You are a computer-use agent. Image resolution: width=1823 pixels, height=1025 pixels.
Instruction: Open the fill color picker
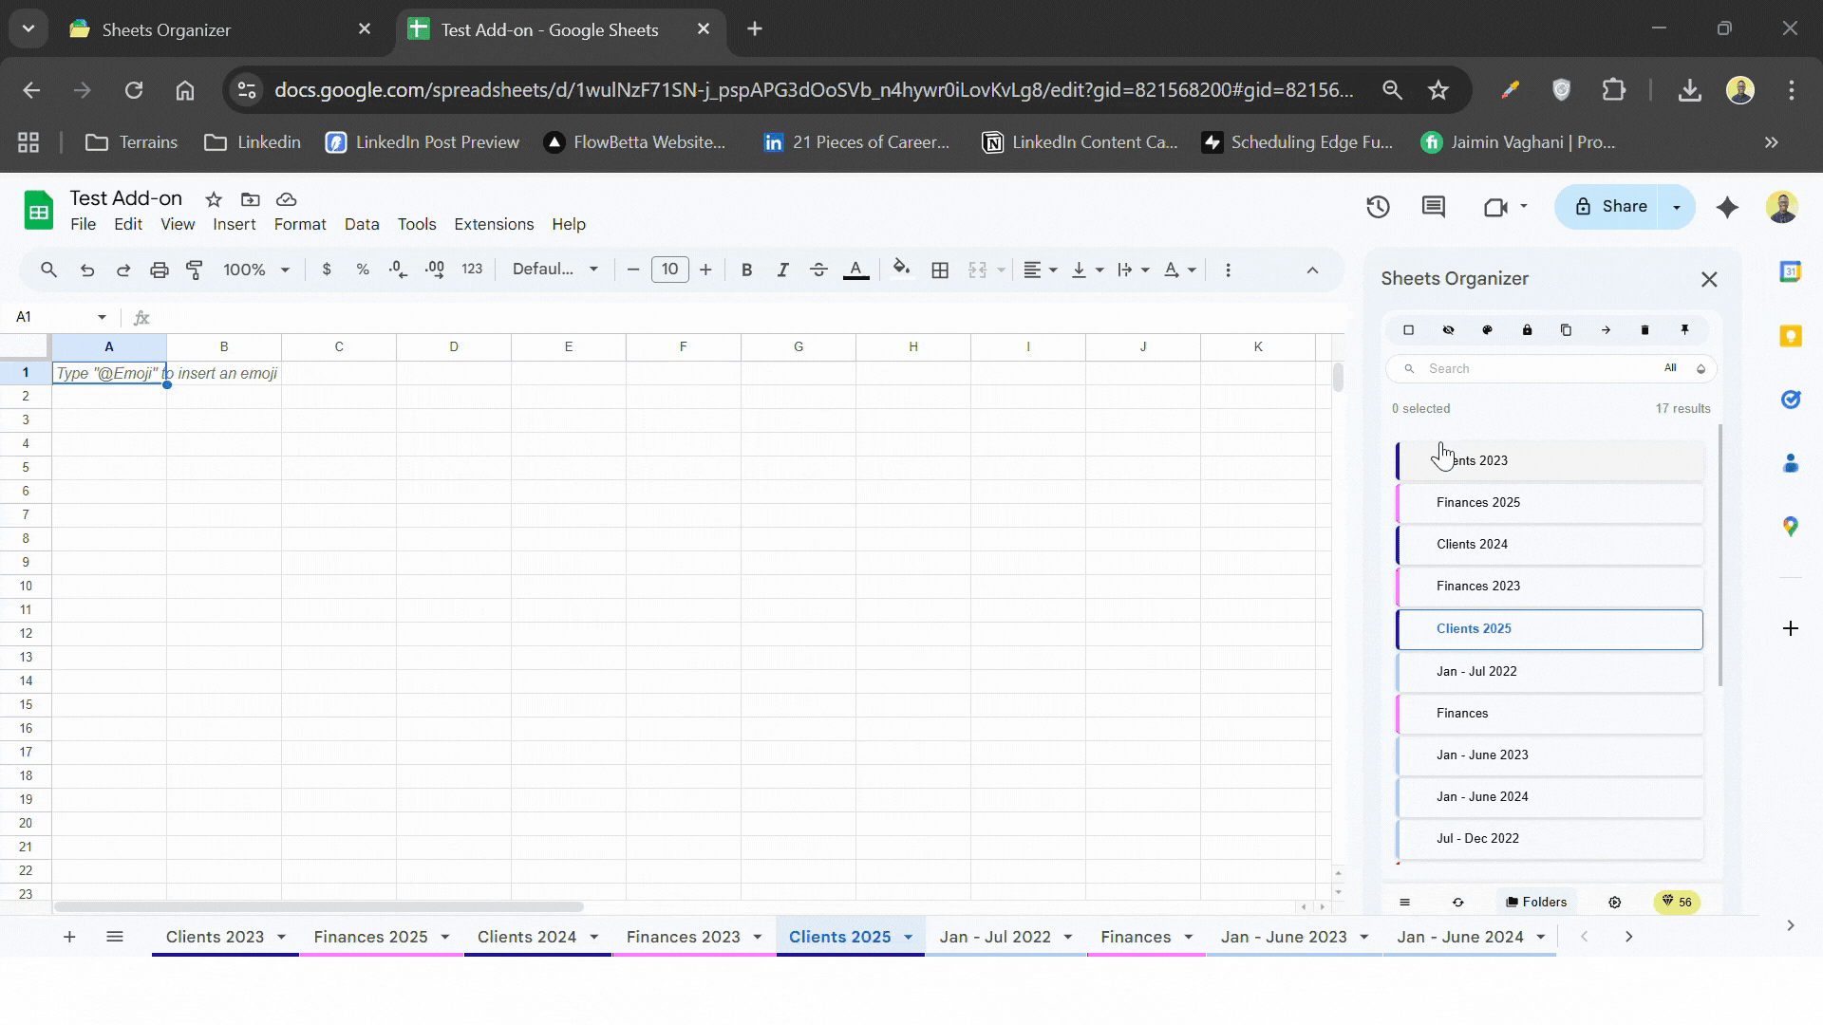coord(901,270)
